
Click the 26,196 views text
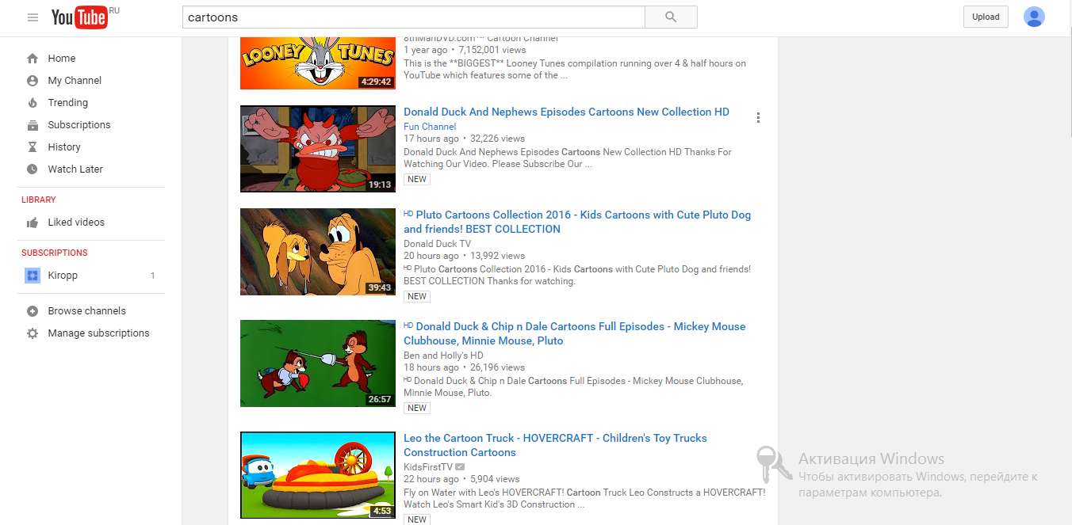pos(497,367)
